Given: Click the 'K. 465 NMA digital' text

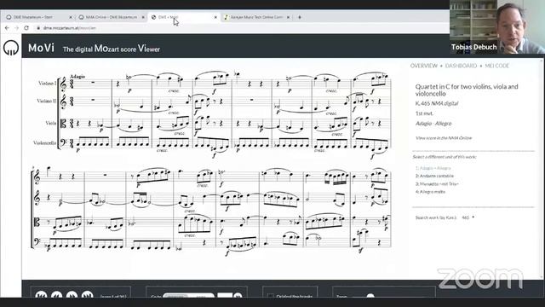Looking at the screenshot, I should click(x=437, y=103).
